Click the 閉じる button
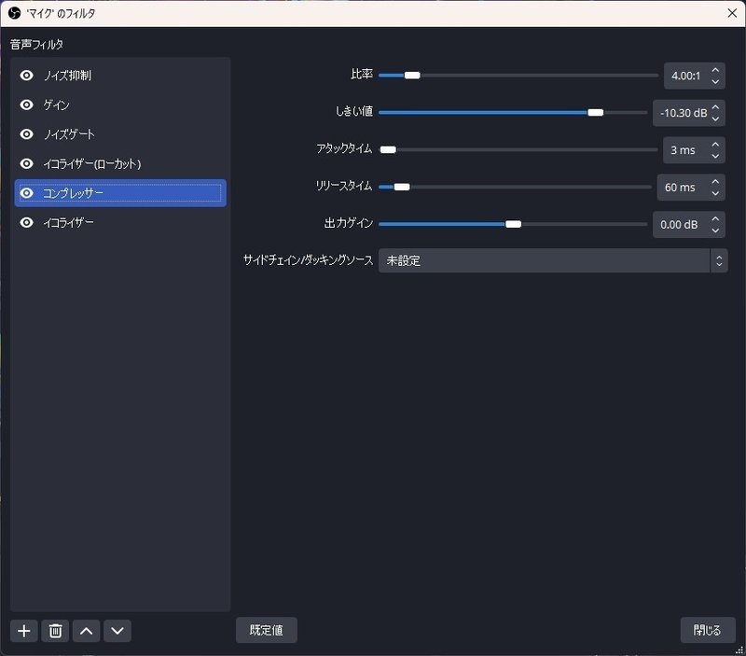Viewport: 746px width, 656px height. coord(707,630)
